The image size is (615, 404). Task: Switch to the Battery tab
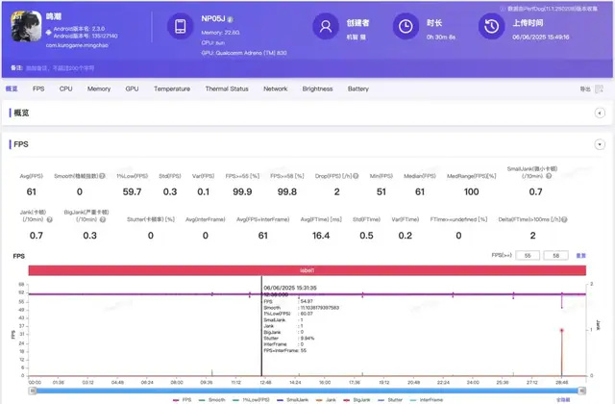(x=358, y=88)
